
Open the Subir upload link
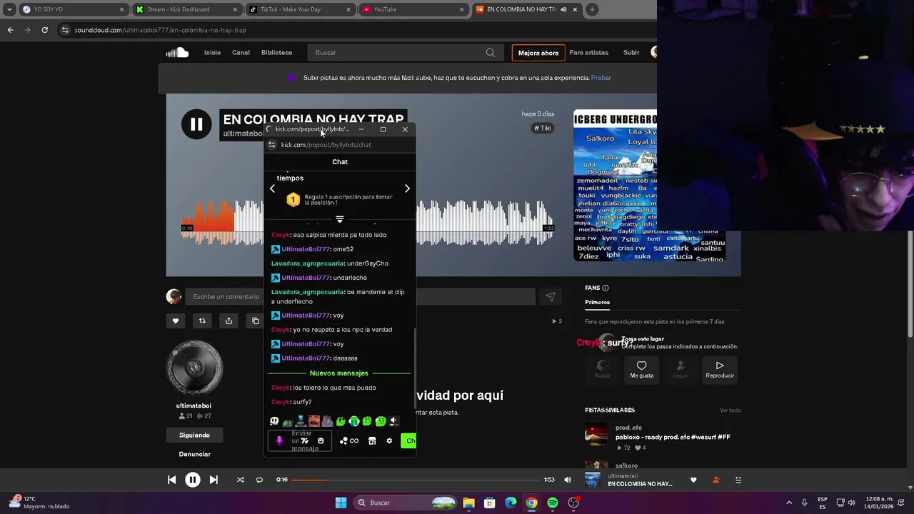click(x=631, y=53)
